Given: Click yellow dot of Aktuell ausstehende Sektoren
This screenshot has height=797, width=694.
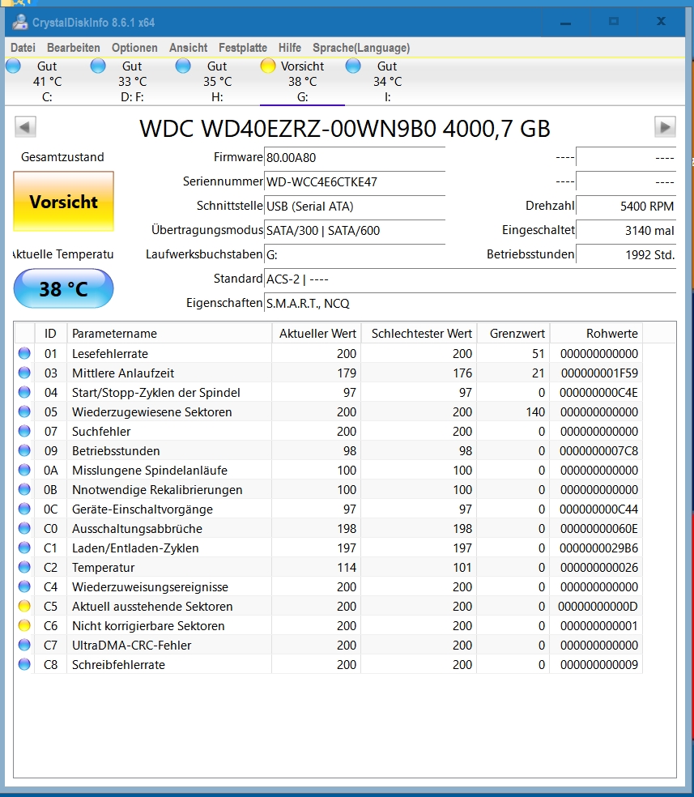Looking at the screenshot, I should 23,606.
